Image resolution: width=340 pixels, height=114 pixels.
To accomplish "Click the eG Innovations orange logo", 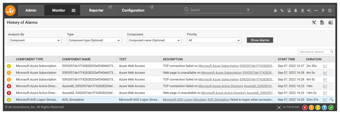I will (x=10, y=10).
